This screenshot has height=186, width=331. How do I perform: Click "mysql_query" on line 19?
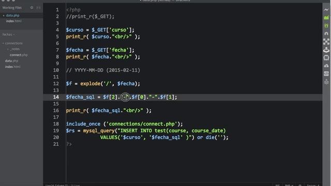[x=99, y=131]
